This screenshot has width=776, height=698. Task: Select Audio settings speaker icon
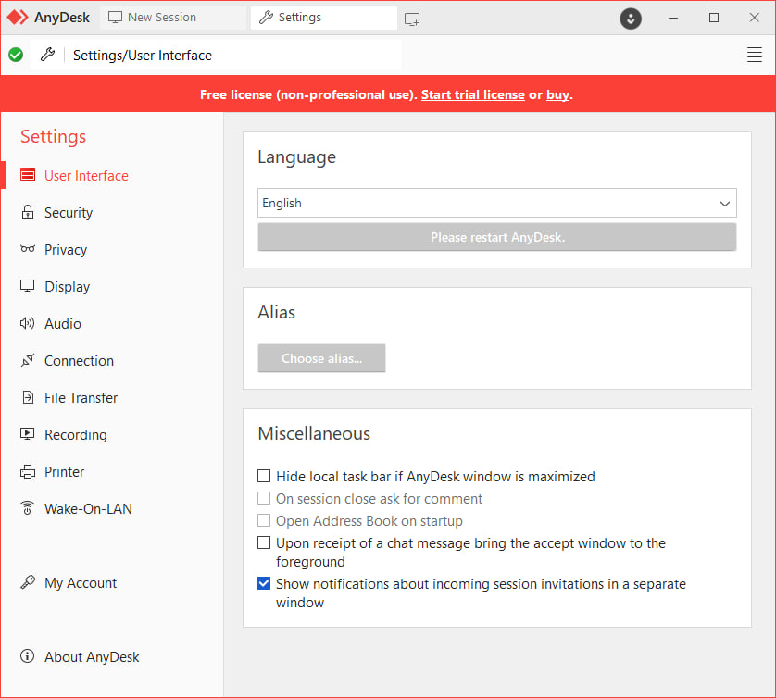pyautogui.click(x=28, y=324)
